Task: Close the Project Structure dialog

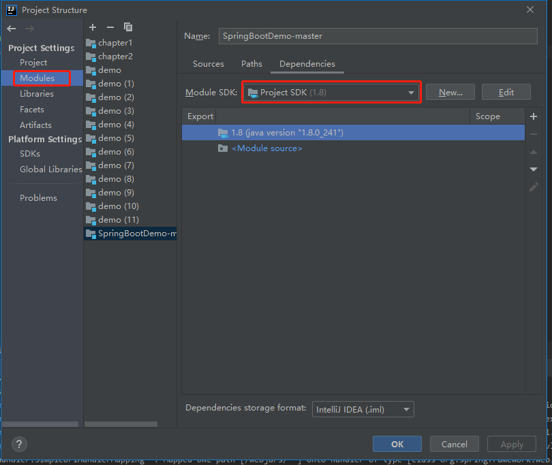Action: [x=530, y=10]
